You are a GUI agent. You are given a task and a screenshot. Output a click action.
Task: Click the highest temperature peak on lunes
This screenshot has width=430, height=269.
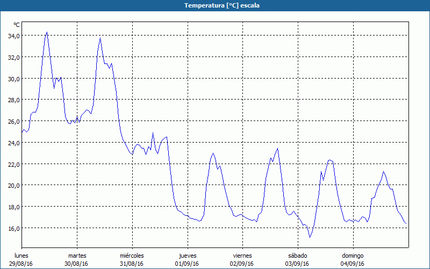pyautogui.click(x=47, y=32)
